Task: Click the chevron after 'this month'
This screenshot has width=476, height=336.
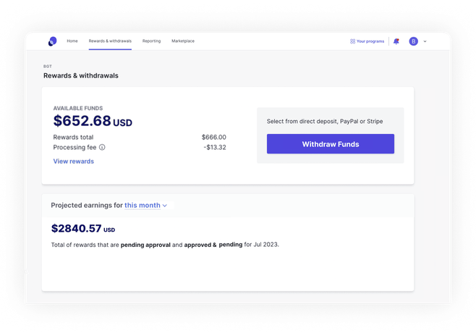Action: 165,206
